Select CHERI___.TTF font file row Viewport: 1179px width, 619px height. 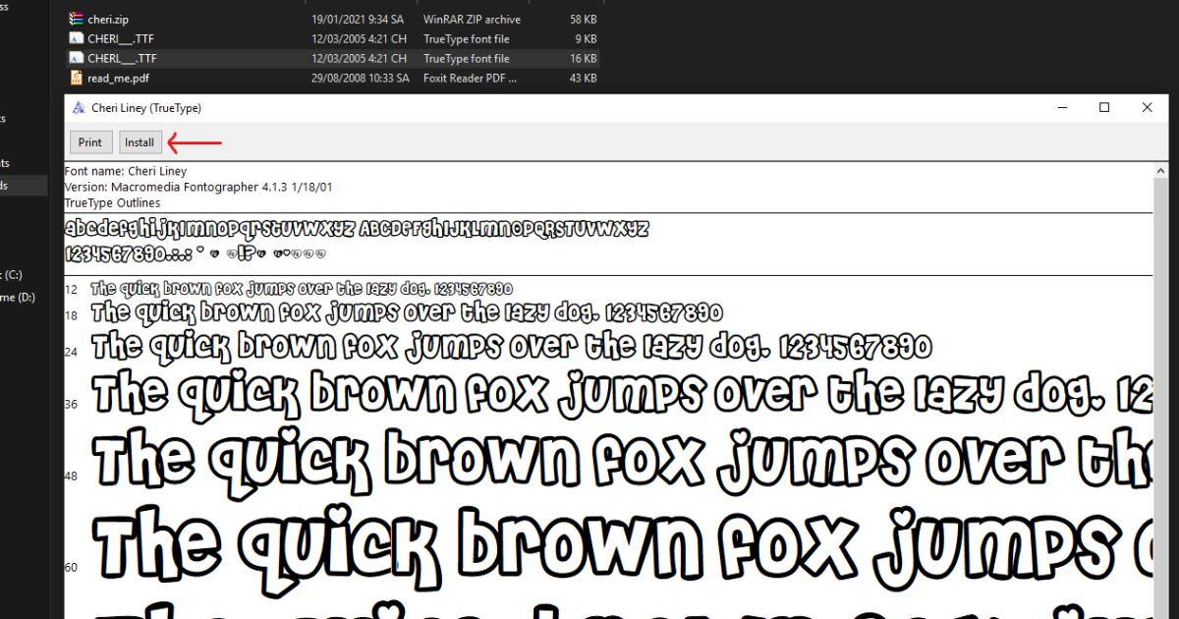333,38
